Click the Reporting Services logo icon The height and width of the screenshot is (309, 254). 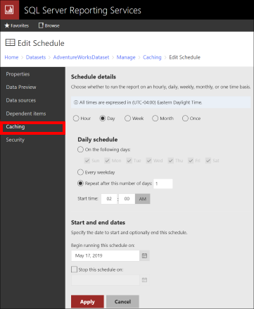click(9, 10)
